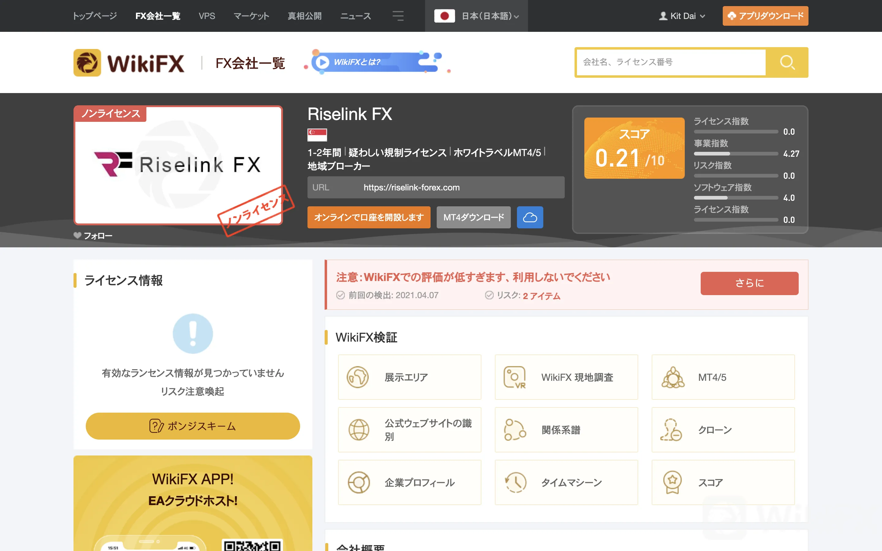Open the riselink-forex.com URL link
The height and width of the screenshot is (551, 882).
tap(412, 187)
